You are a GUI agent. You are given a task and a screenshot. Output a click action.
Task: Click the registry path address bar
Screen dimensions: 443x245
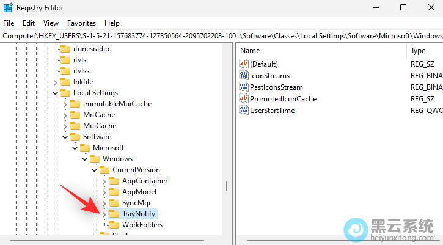click(221, 36)
